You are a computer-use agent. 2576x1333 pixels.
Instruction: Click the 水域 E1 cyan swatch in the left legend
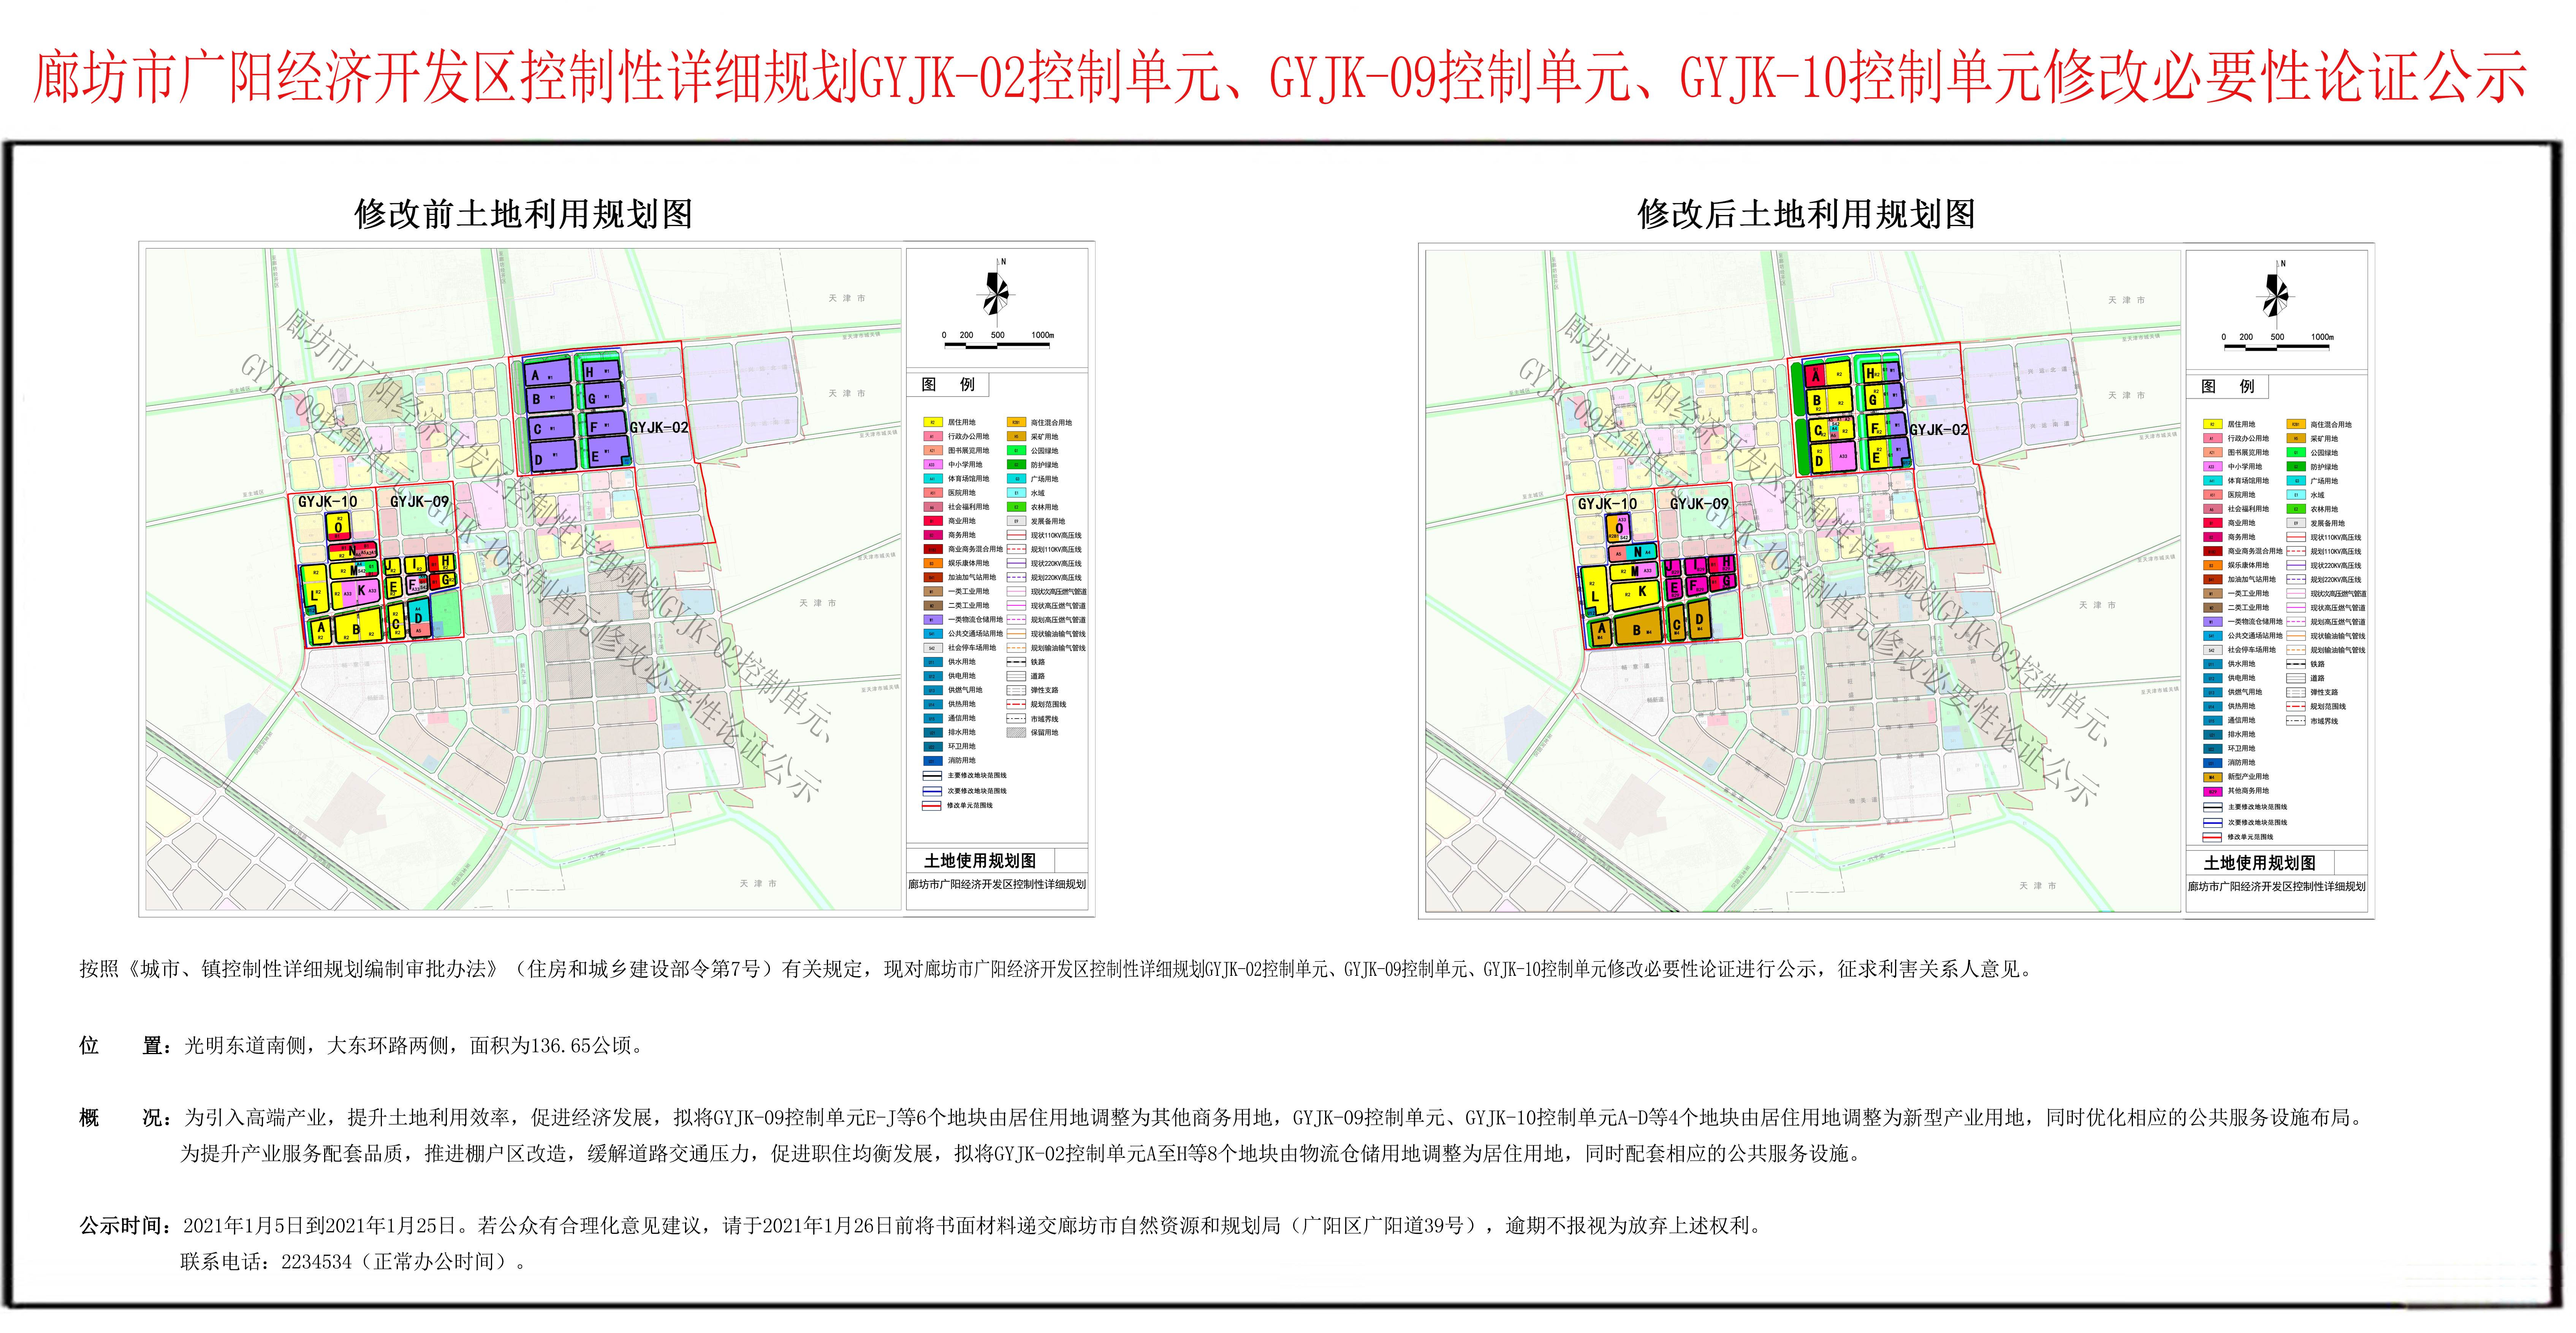(1017, 493)
